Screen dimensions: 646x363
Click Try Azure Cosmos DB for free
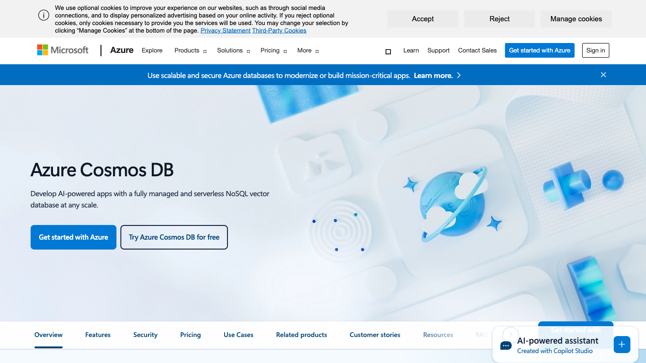tap(174, 237)
